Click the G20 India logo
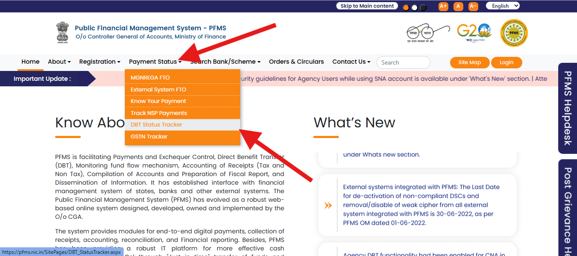Screen dimensions: 577x256 (x=474, y=32)
